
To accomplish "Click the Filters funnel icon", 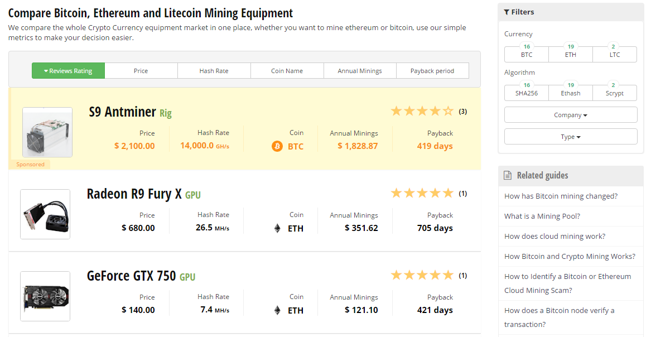I will pos(507,12).
